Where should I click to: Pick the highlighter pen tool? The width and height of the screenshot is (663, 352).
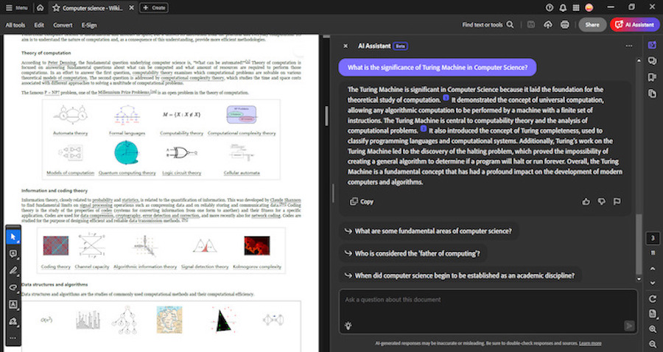point(13,271)
